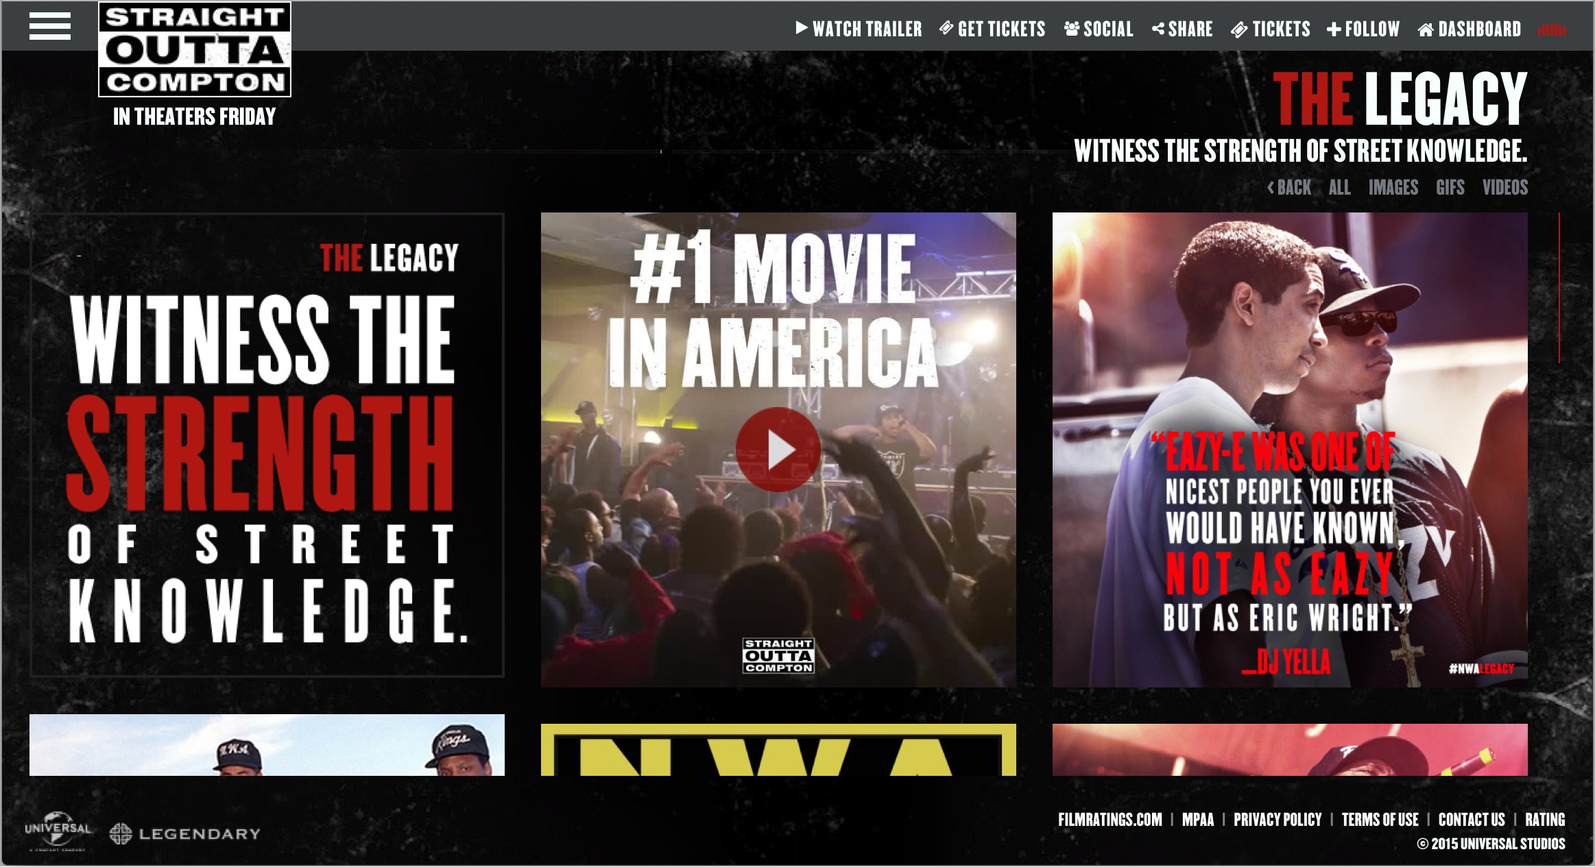1595x867 pixels.
Task: Toggle the red audio equalizer icon
Action: coord(1552,29)
